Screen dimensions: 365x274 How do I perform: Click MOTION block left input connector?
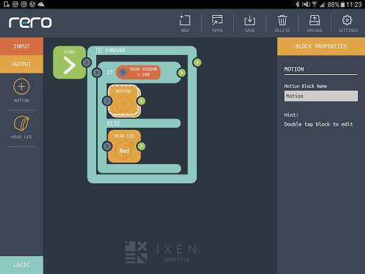tap(107, 101)
